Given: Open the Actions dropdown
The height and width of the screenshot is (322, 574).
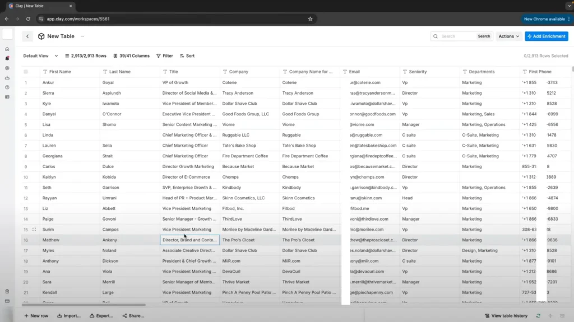Looking at the screenshot, I should pyautogui.click(x=509, y=36).
